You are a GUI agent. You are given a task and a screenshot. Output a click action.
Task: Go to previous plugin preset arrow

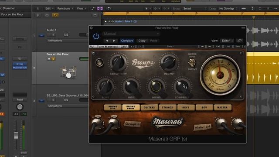point(107,41)
